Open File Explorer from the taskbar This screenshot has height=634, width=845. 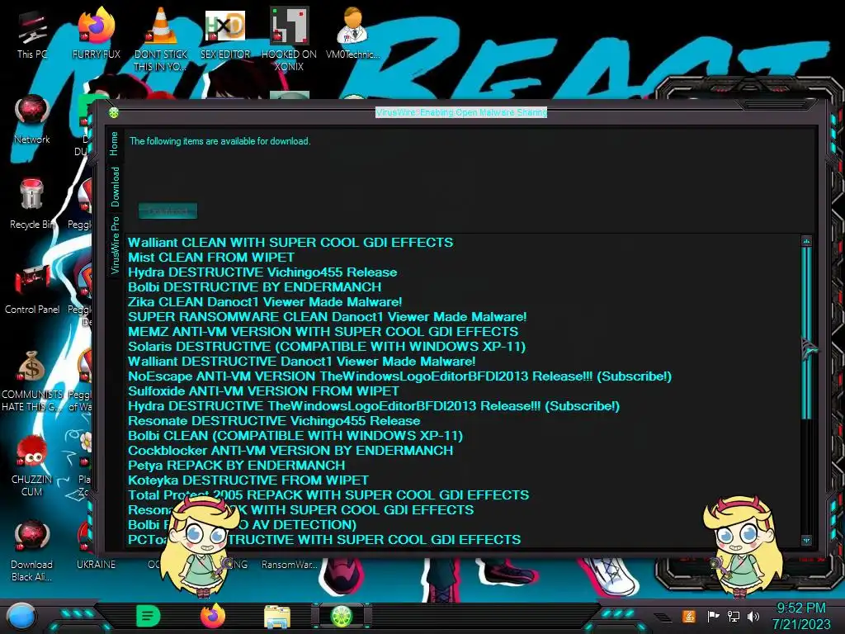tap(277, 617)
